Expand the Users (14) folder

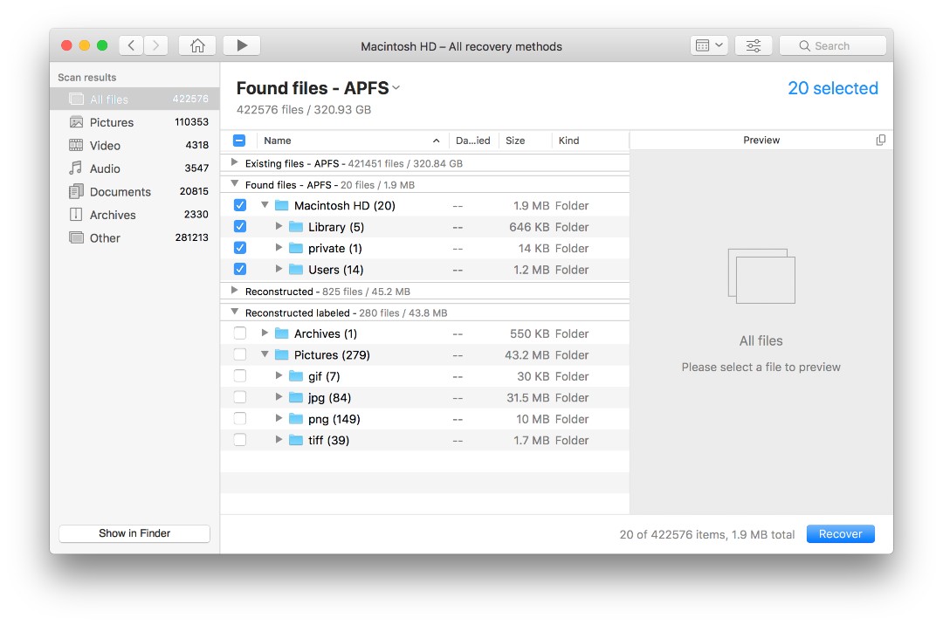279,269
